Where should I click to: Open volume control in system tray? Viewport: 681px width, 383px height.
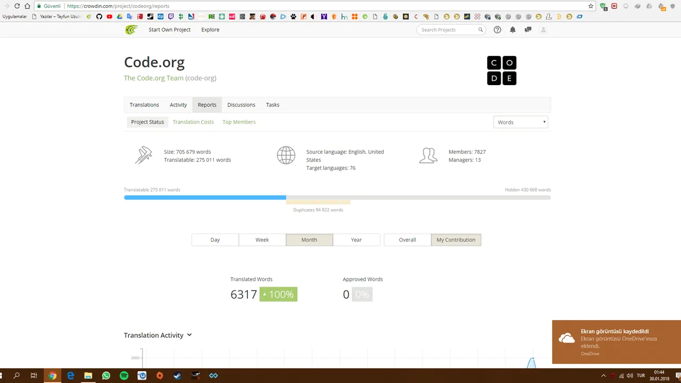click(x=629, y=376)
